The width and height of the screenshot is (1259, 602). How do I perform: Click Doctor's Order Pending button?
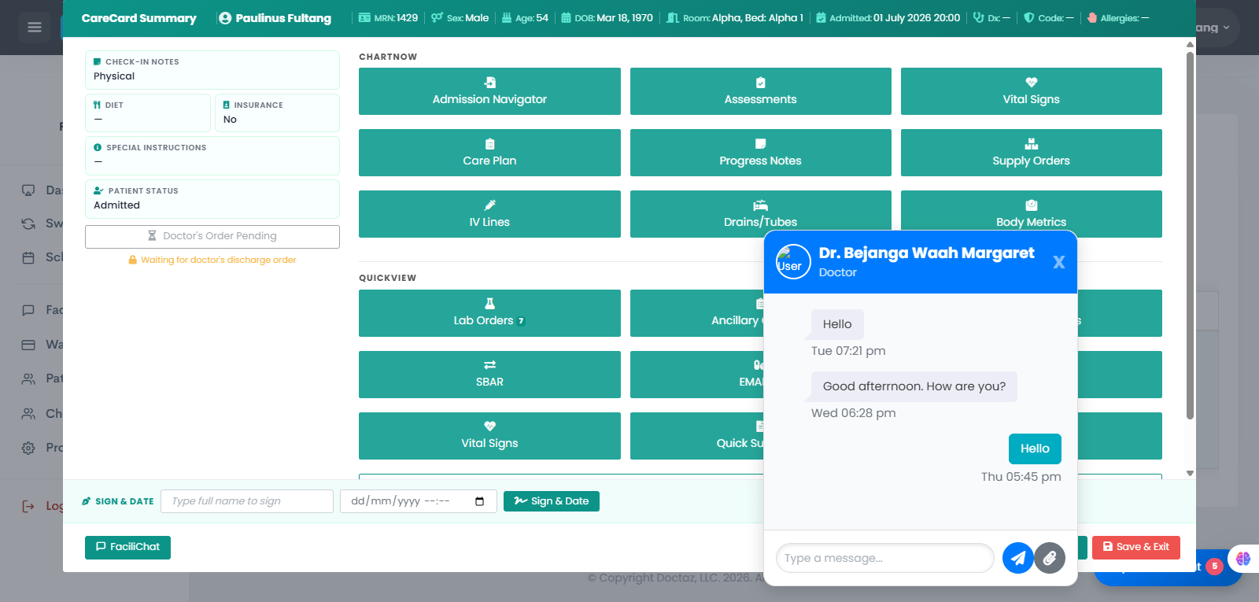pos(212,236)
